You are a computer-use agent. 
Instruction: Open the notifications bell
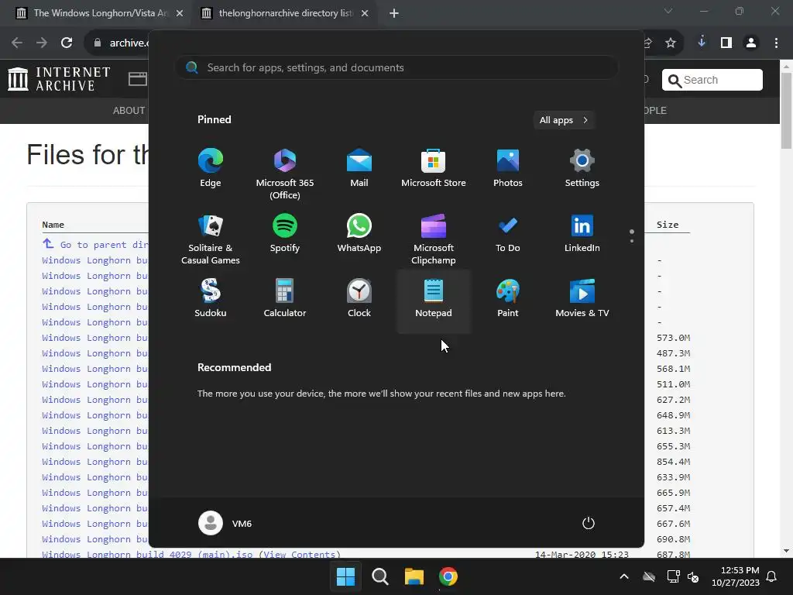(772, 576)
